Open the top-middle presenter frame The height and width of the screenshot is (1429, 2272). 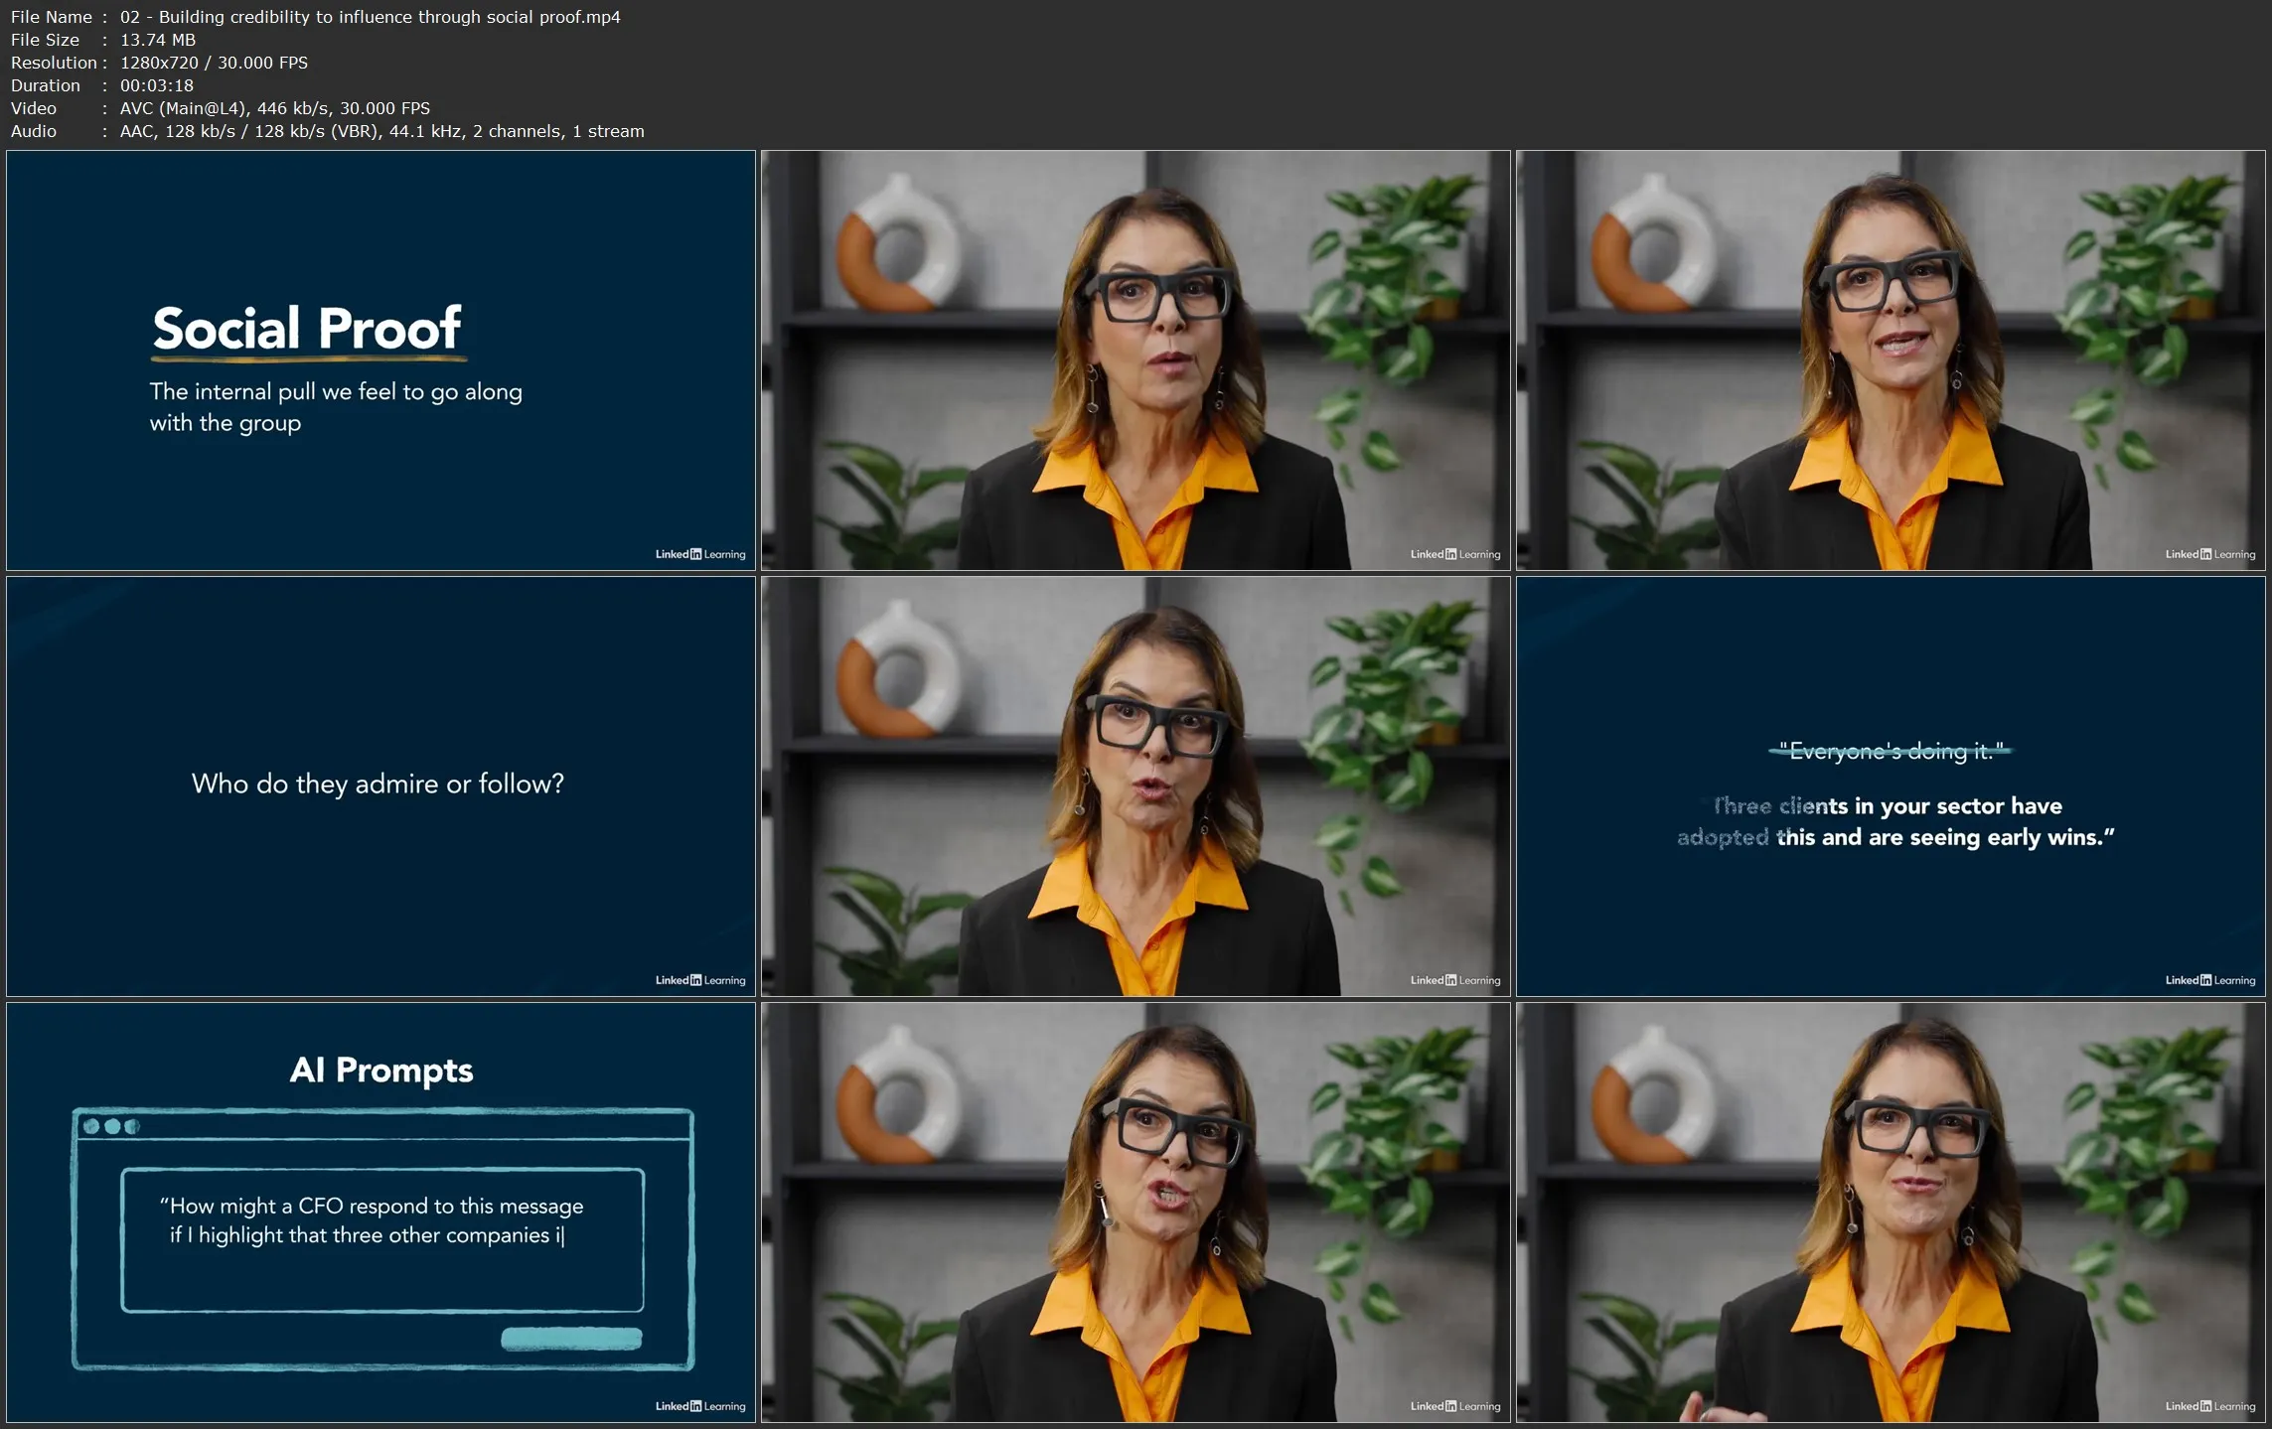coord(1136,359)
